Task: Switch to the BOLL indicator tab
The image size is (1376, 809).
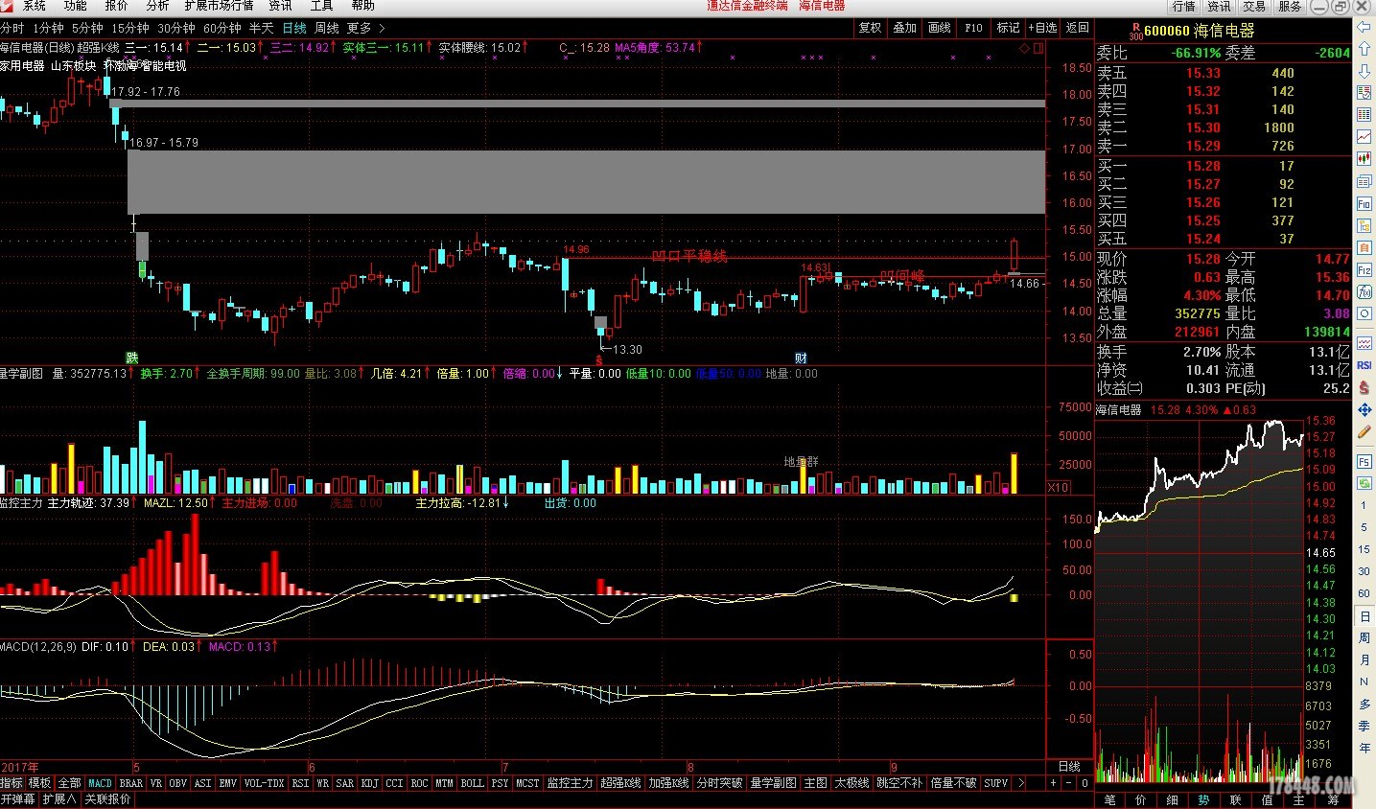Action: (x=472, y=783)
